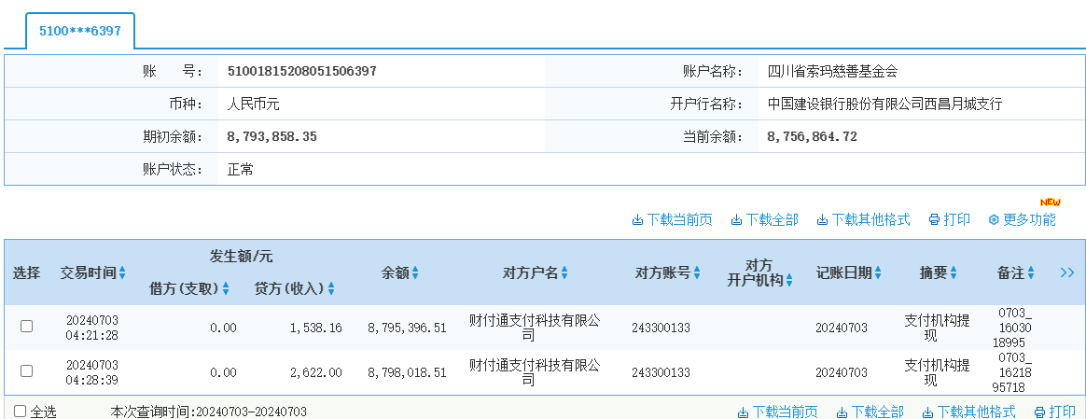This screenshot has width=1086, height=419.
Task: Click the lower 打印 print link
Action: tap(1063, 412)
